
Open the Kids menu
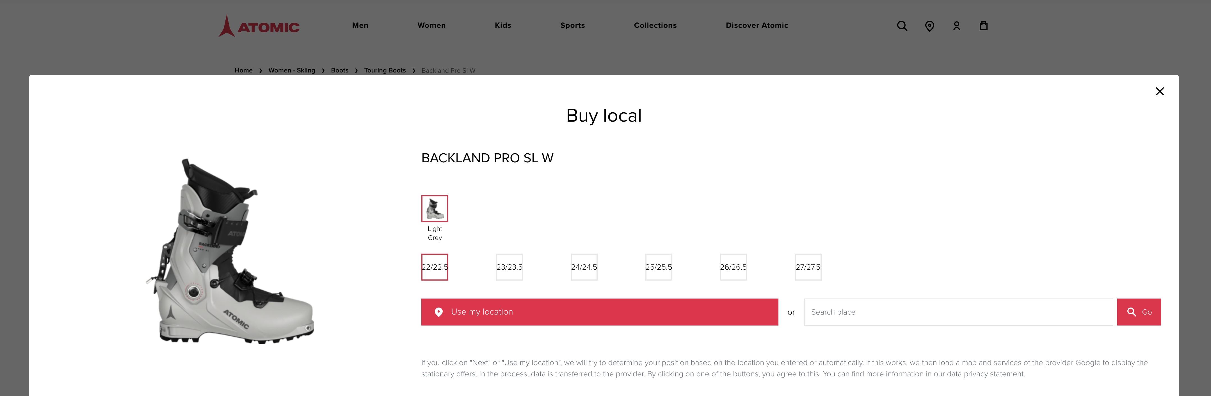pyautogui.click(x=502, y=25)
